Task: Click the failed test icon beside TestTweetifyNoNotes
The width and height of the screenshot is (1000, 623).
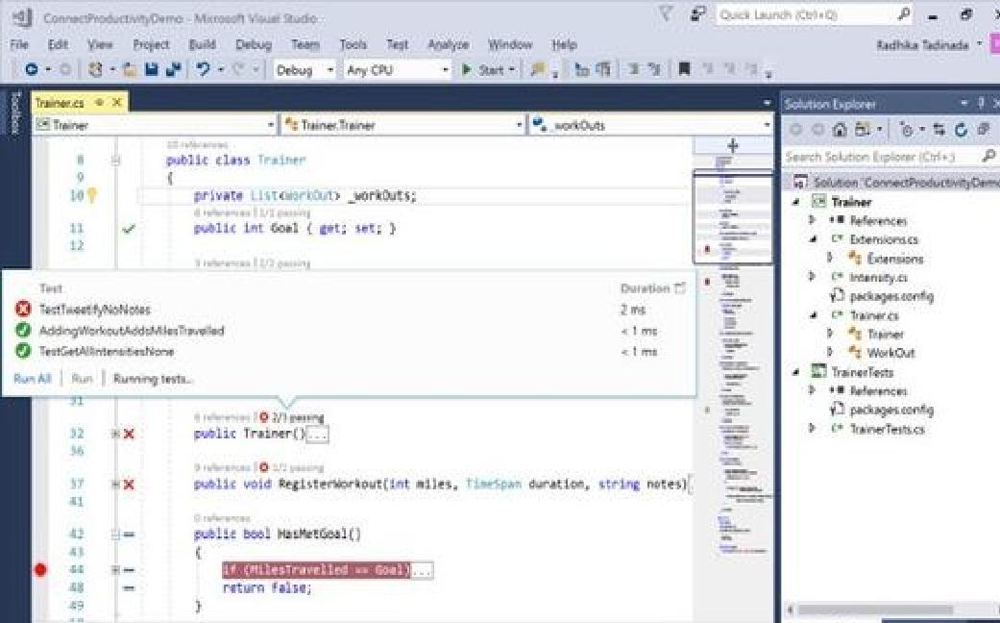Action: [x=23, y=310]
